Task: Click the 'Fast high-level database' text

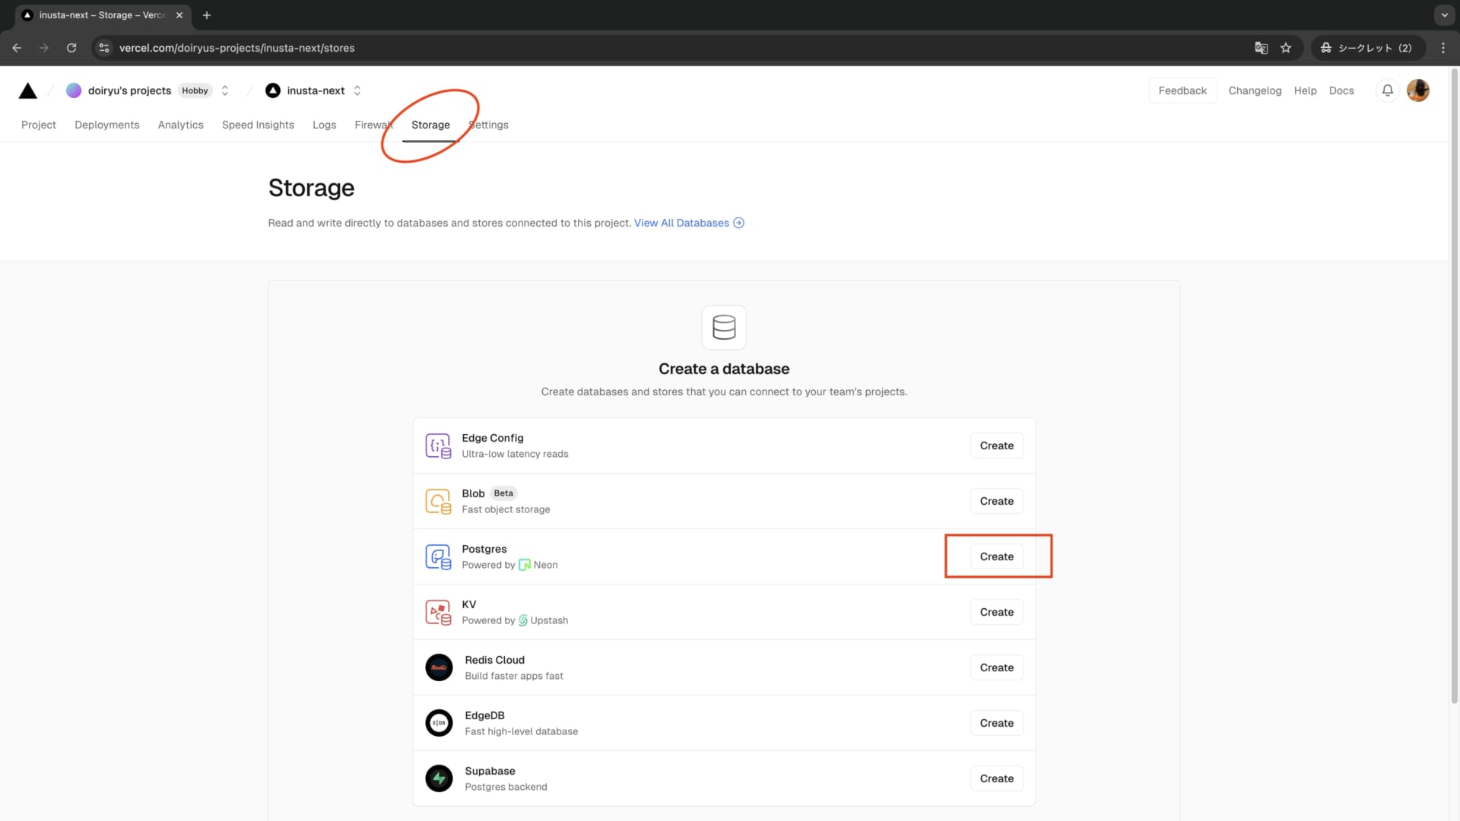Action: point(521,731)
